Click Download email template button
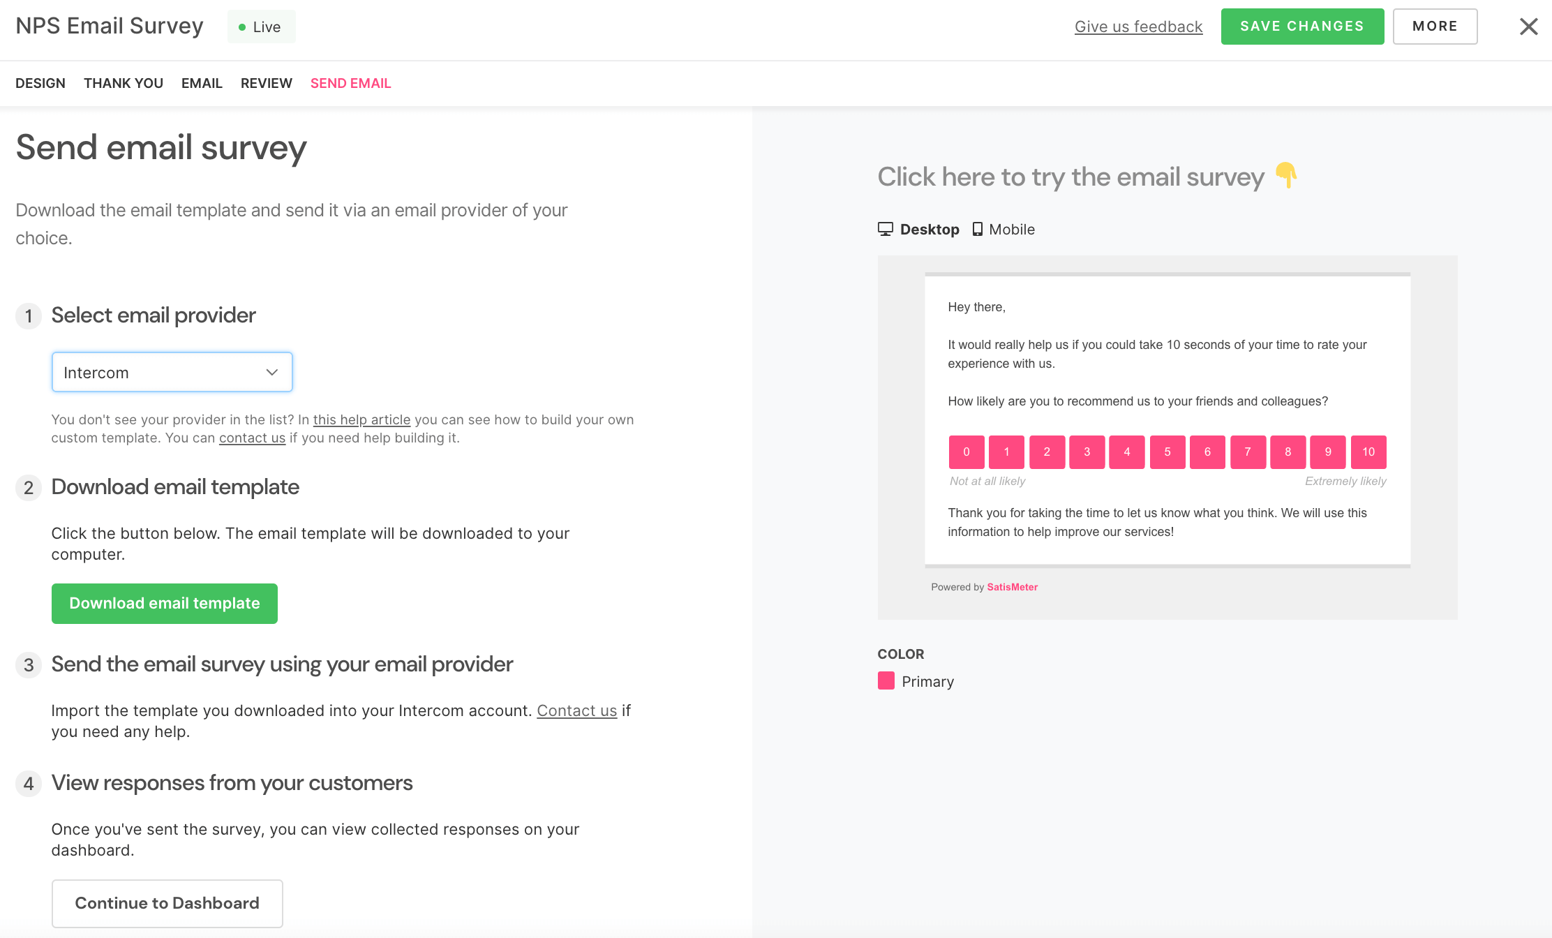The height and width of the screenshot is (938, 1552). point(164,602)
